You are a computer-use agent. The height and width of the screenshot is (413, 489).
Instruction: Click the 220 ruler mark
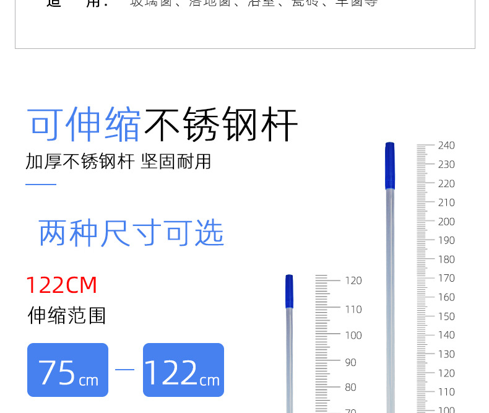tap(446, 184)
